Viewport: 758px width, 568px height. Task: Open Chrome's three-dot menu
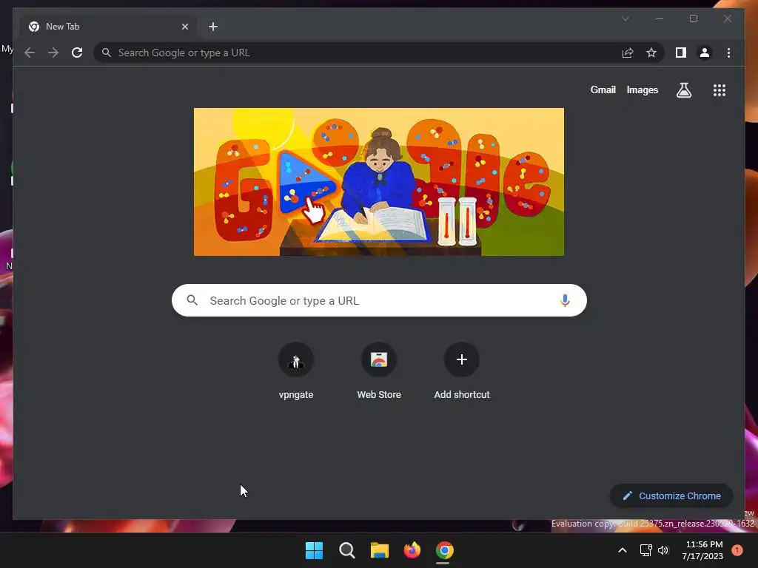pyautogui.click(x=728, y=53)
